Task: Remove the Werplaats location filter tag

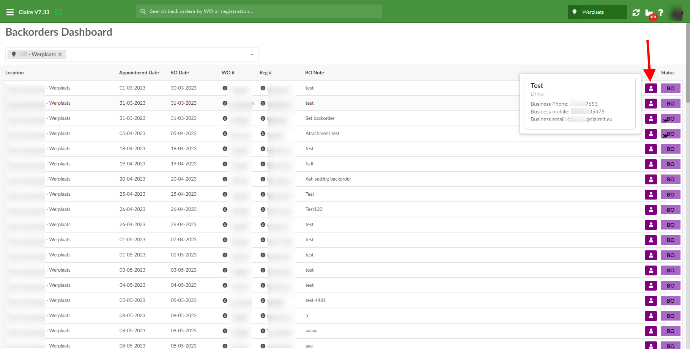Action: coord(60,54)
